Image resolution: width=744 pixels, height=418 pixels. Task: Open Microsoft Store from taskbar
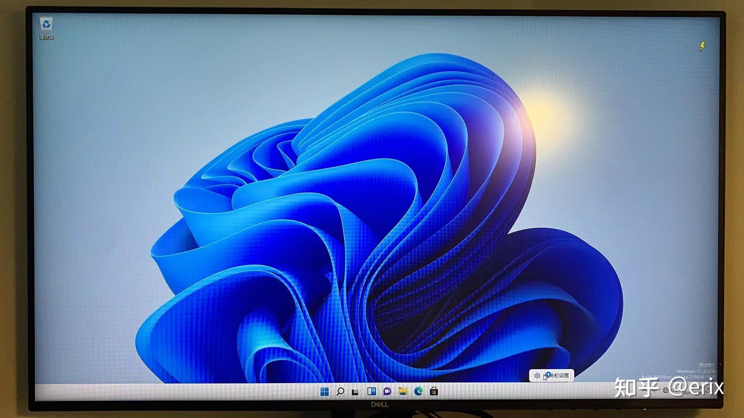434,392
